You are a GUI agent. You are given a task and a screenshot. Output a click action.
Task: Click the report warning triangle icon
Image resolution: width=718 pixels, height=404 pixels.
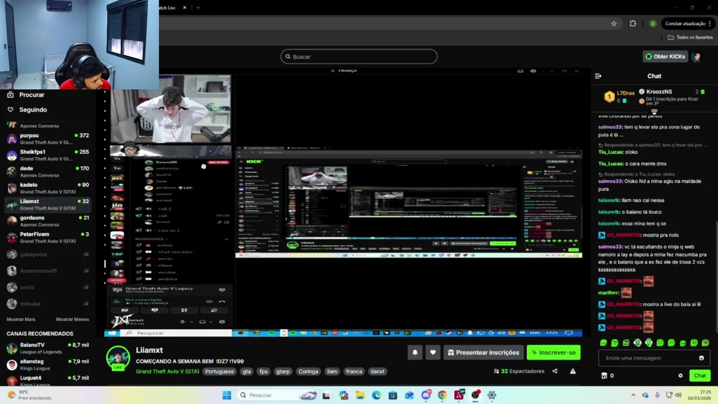tap(573, 371)
